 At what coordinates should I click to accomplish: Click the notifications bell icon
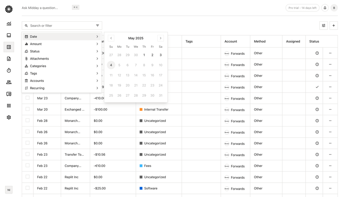pos(325,8)
